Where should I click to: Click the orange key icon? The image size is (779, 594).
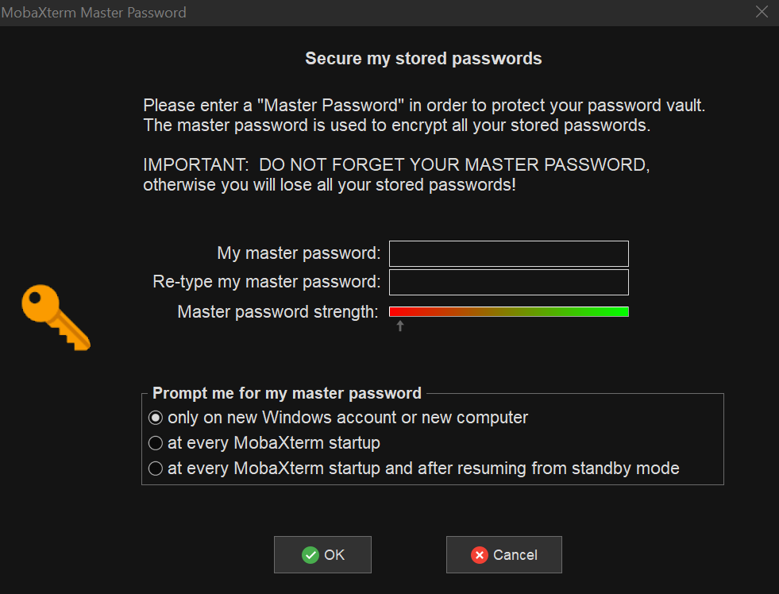55,318
